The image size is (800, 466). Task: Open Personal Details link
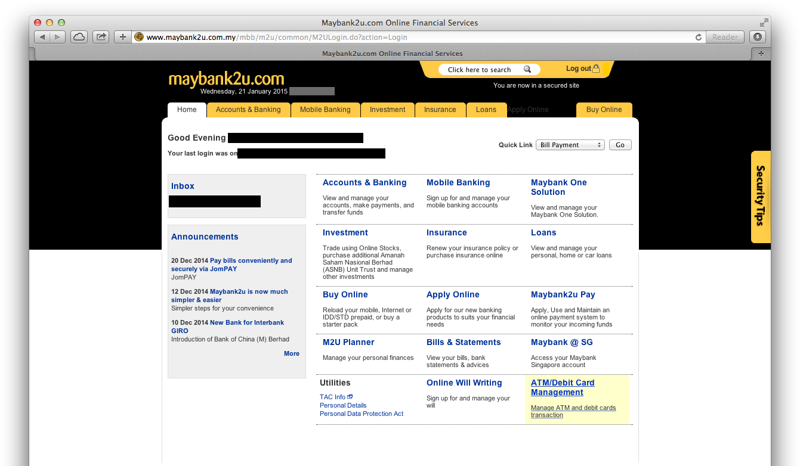pyautogui.click(x=343, y=405)
